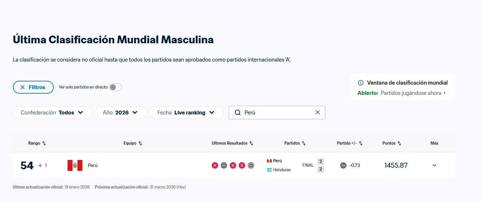Click Honduras in the match result
This screenshot has height=201, width=482.
[x=282, y=170]
